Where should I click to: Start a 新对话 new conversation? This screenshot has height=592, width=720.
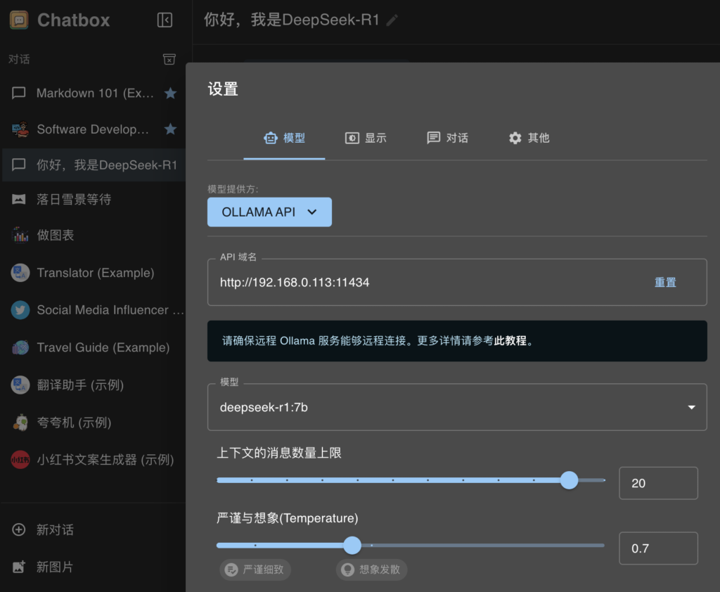tap(93, 529)
